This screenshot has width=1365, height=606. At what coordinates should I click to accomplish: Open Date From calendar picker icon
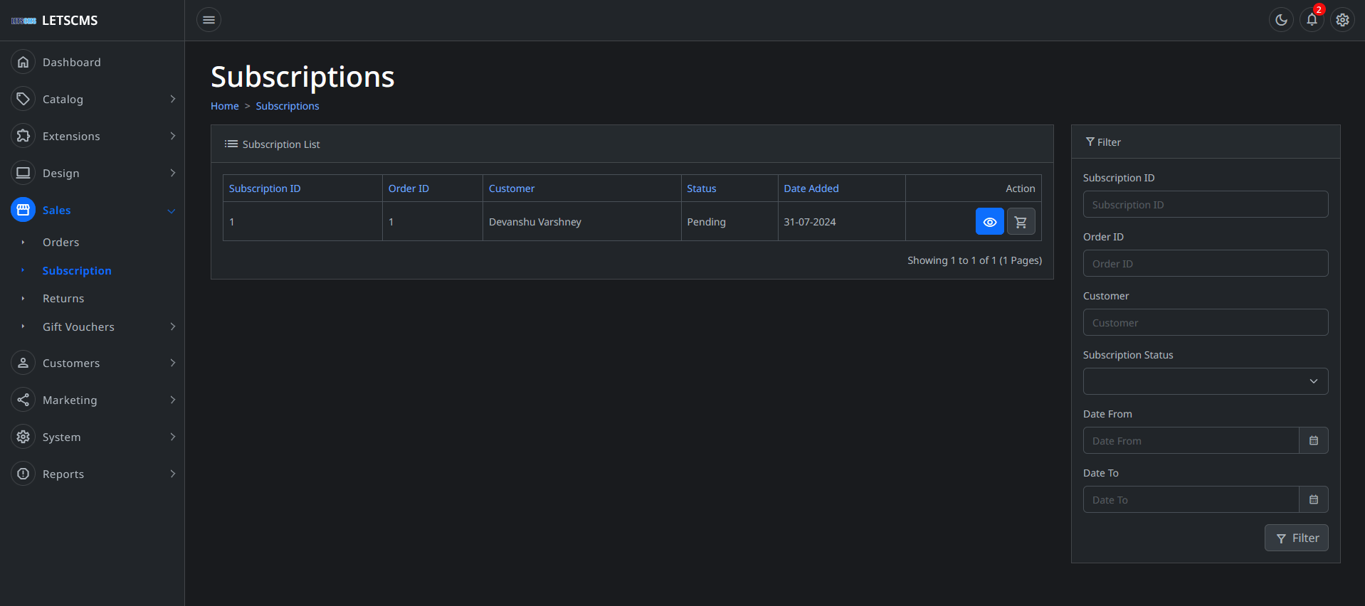[1313, 440]
